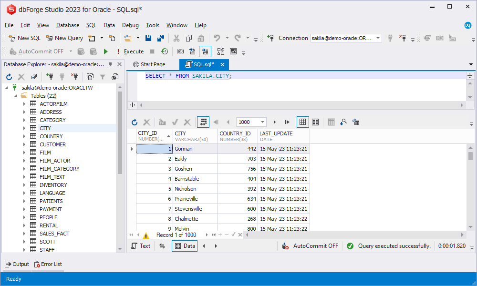Click the Stop execution square icon
477x286 pixels.
(x=152, y=51)
